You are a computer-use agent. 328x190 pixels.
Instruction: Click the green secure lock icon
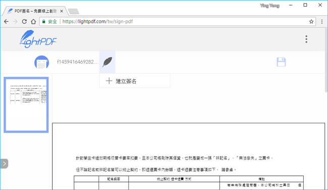click(44, 22)
